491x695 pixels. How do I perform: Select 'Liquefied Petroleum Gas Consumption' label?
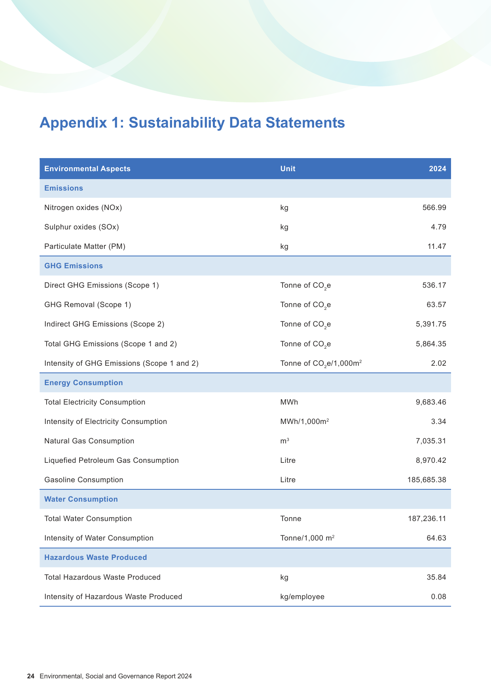pyautogui.click(x=112, y=460)
